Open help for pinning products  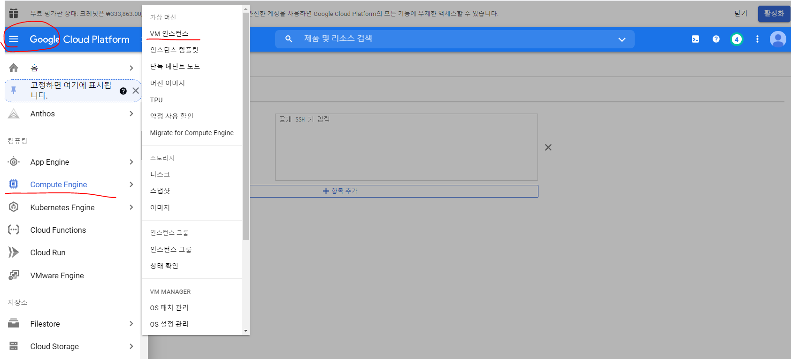pos(123,91)
